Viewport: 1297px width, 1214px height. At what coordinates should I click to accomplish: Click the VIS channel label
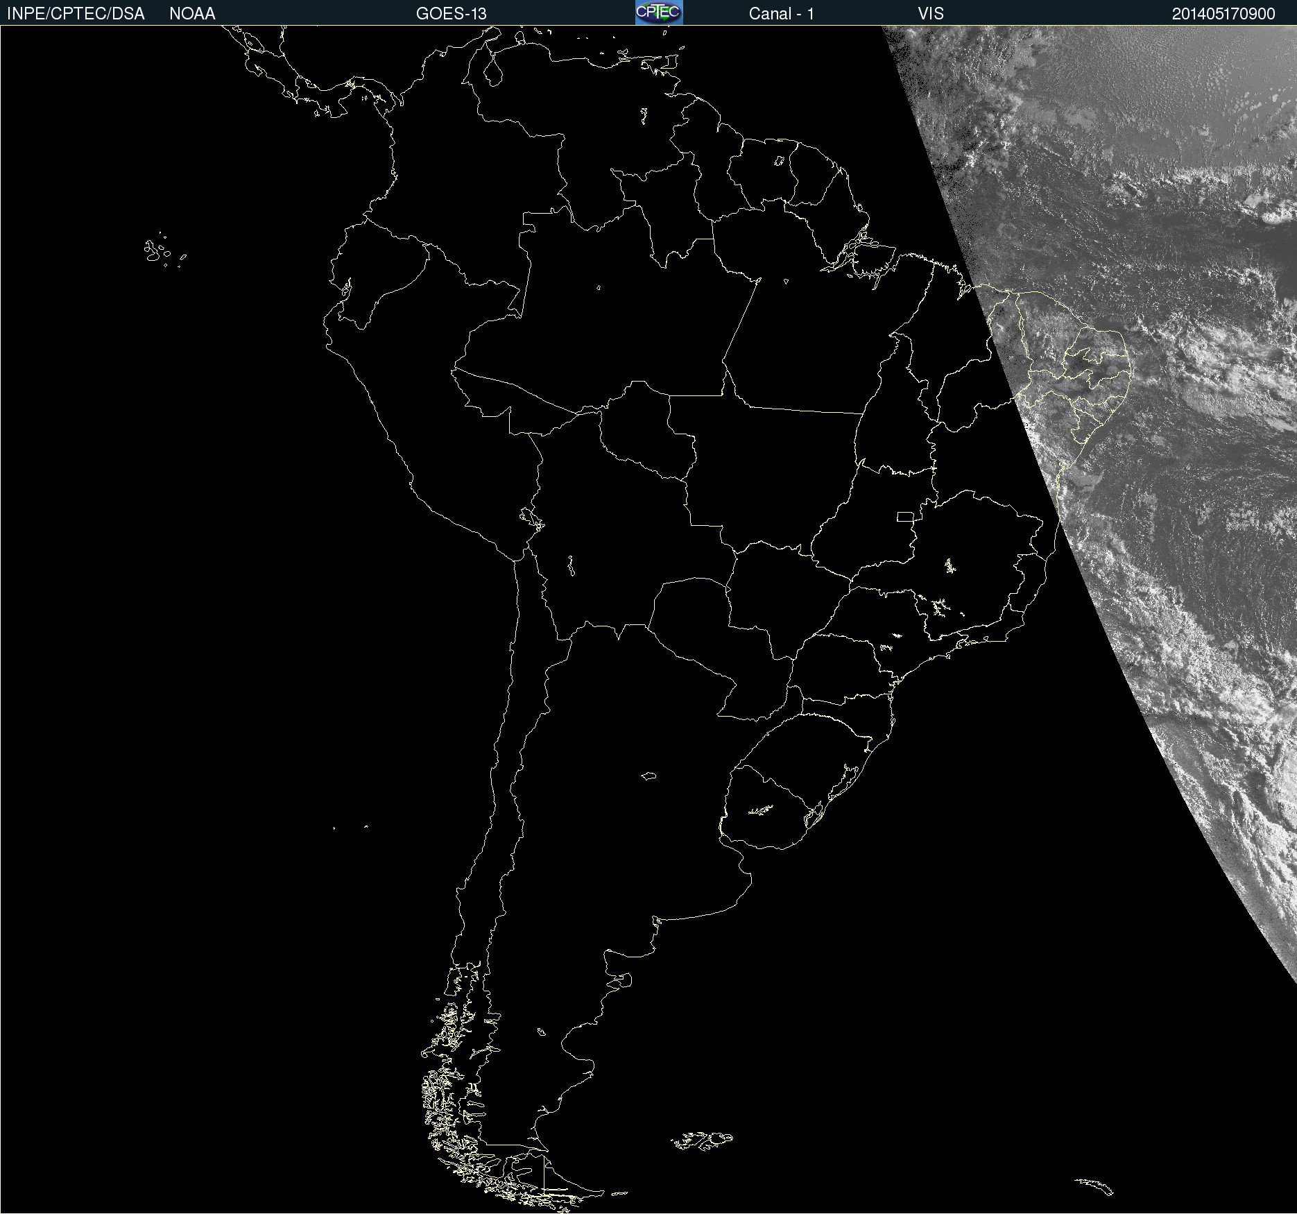tap(931, 14)
